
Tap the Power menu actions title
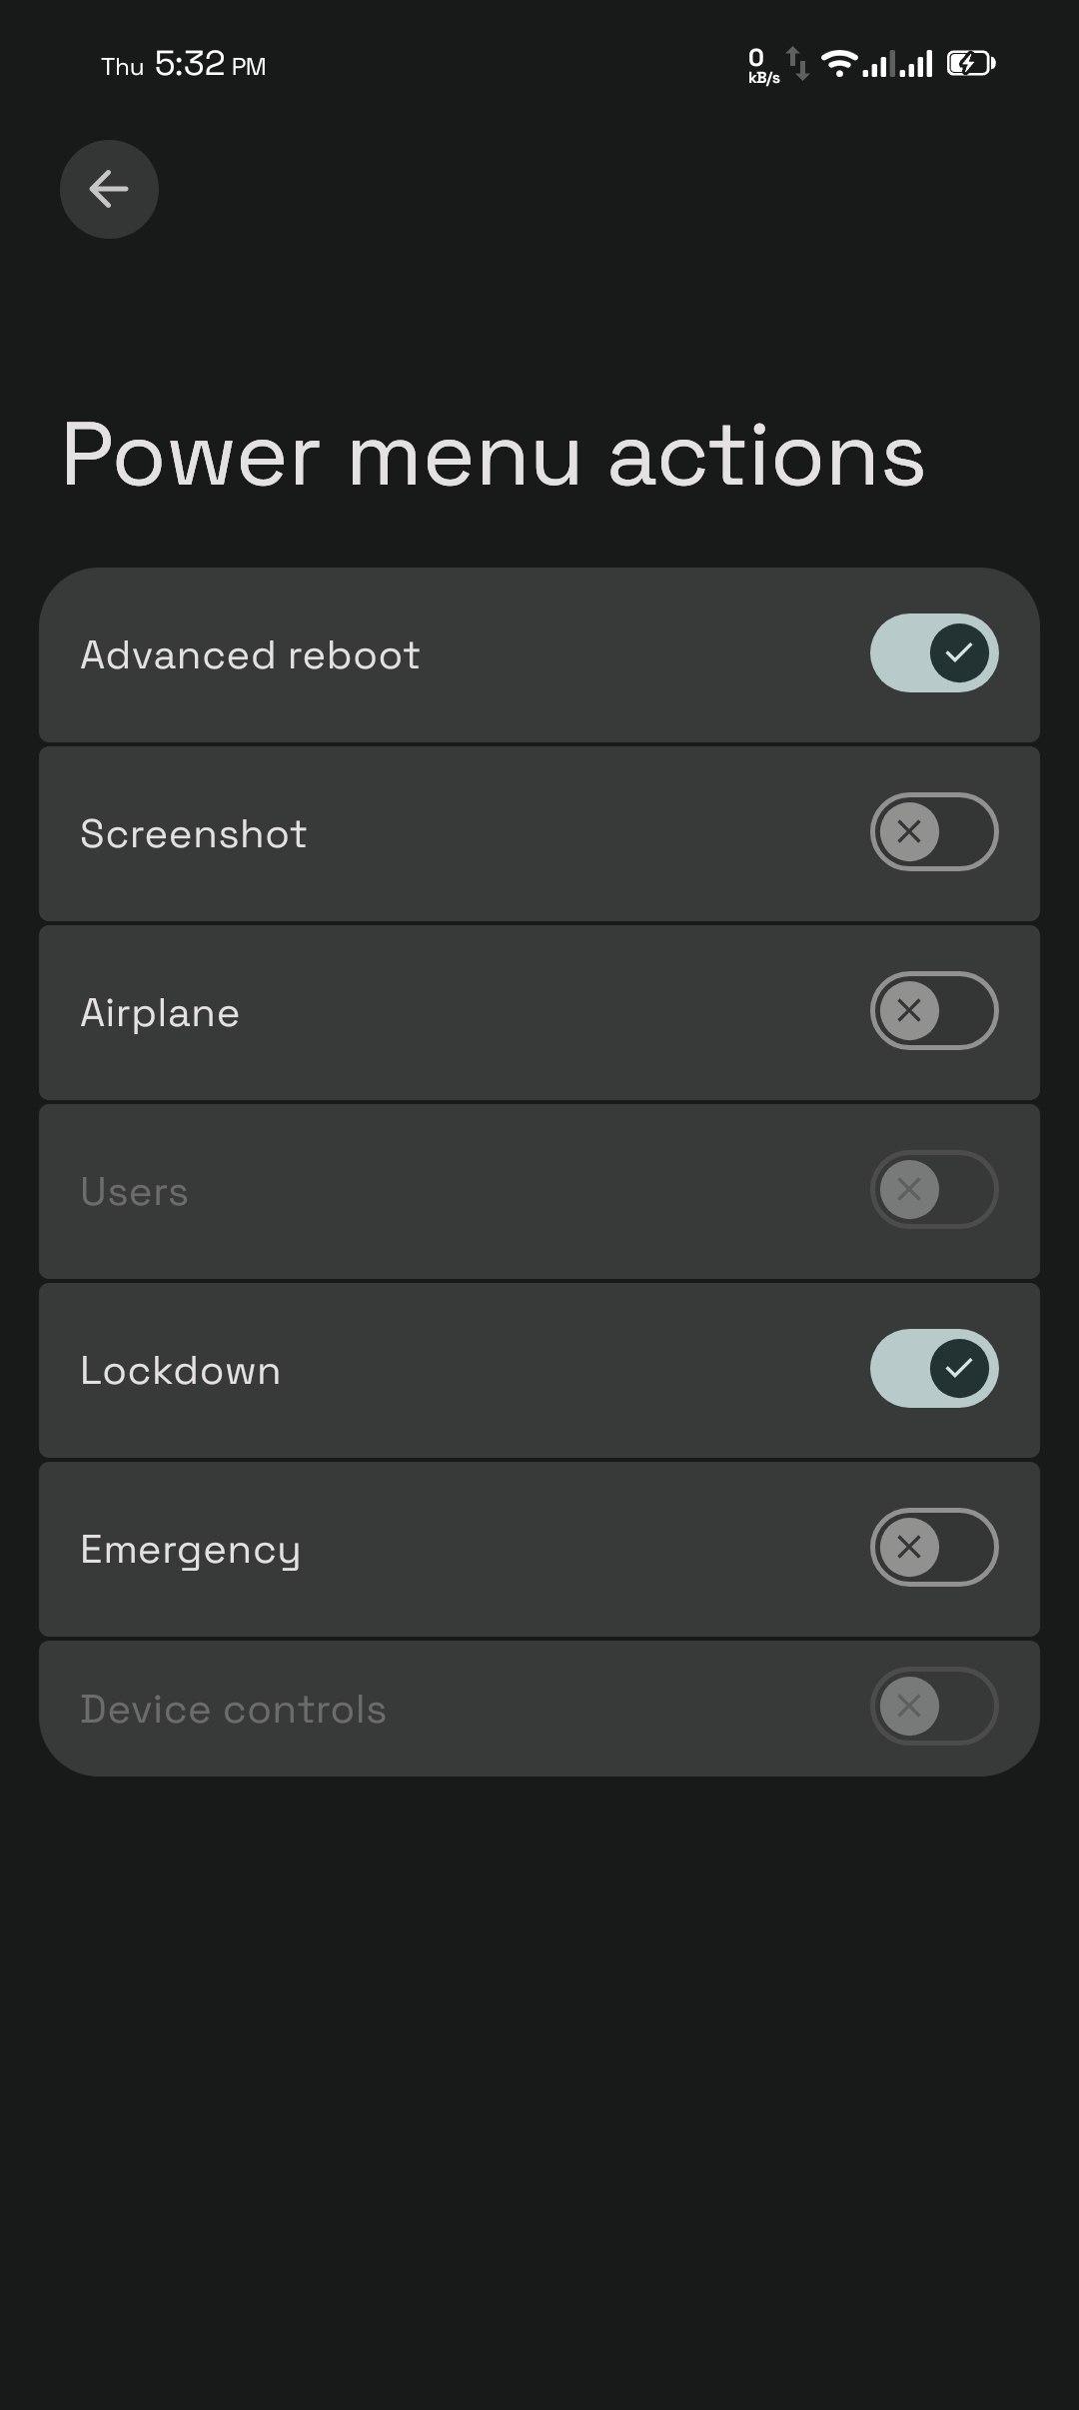[x=493, y=456]
